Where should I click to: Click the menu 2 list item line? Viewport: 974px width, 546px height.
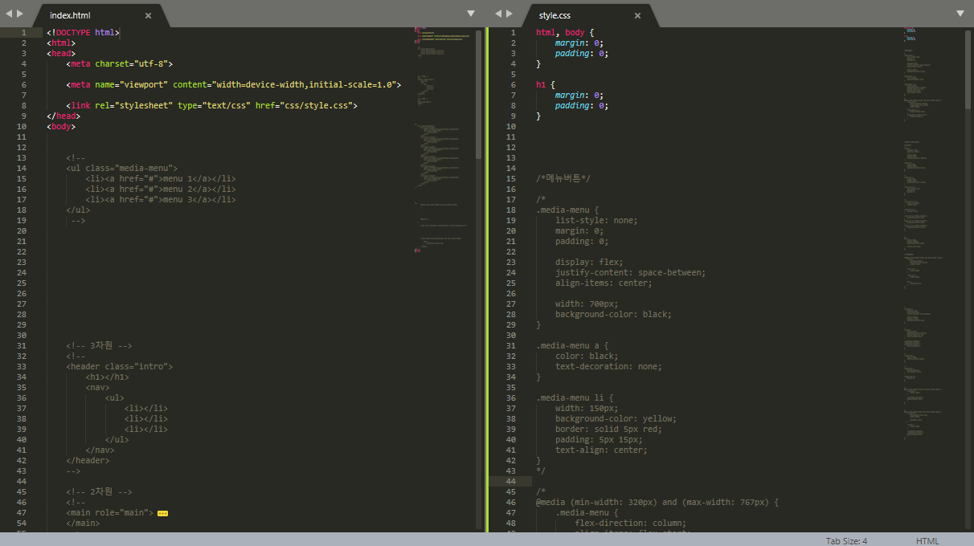click(161, 189)
